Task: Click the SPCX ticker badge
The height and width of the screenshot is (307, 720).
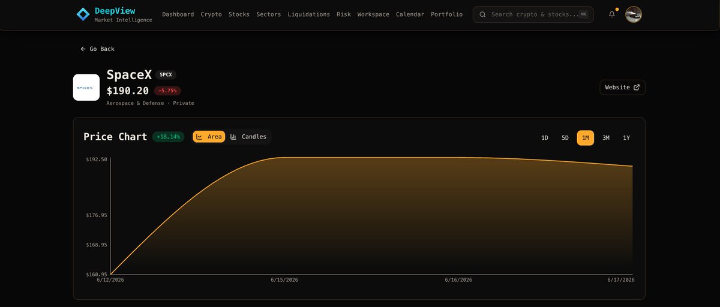Action: (166, 75)
